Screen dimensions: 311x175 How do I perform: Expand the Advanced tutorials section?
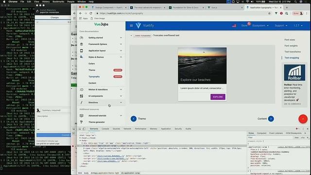tap(121, 116)
